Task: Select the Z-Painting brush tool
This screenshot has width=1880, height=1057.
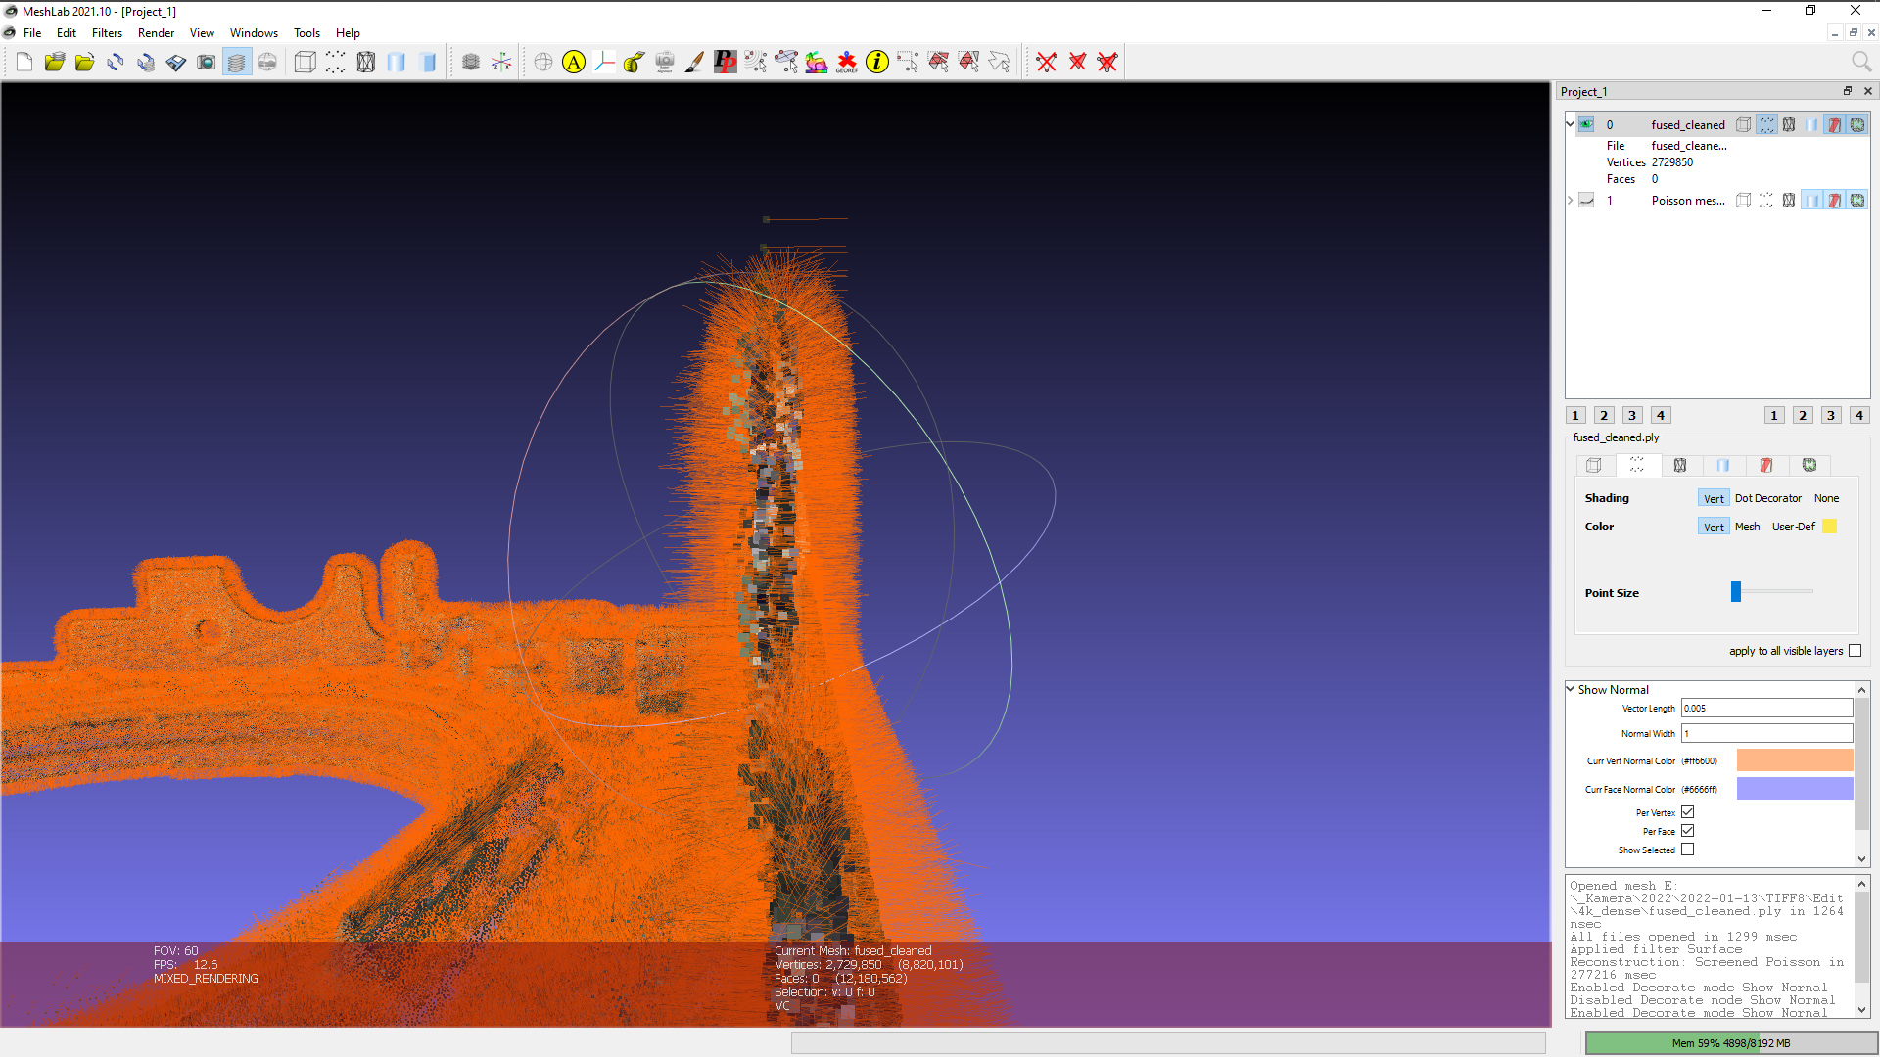Action: tap(694, 63)
